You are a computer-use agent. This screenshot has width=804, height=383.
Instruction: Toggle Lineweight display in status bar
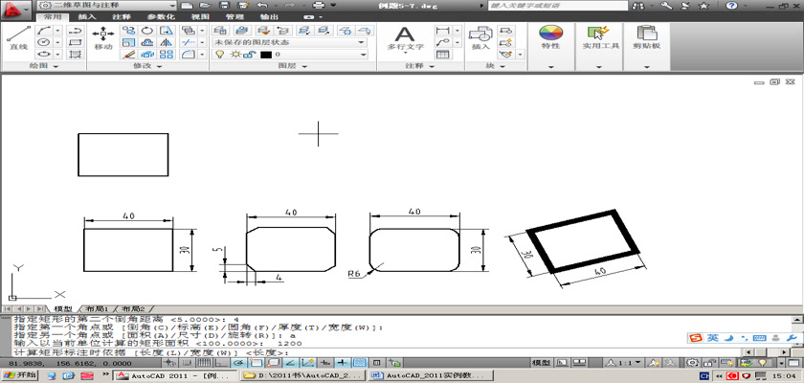(x=343, y=363)
